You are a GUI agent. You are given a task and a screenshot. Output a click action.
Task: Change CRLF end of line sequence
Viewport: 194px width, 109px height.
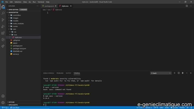[162, 108]
